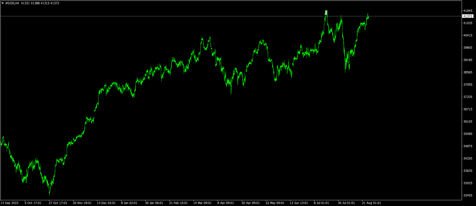
Task: Click the 32405 level on price scale
Action: 468,195
